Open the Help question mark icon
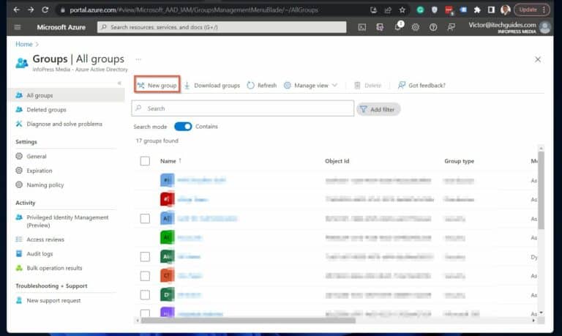The height and width of the screenshot is (336, 562). pyautogui.click(x=433, y=27)
